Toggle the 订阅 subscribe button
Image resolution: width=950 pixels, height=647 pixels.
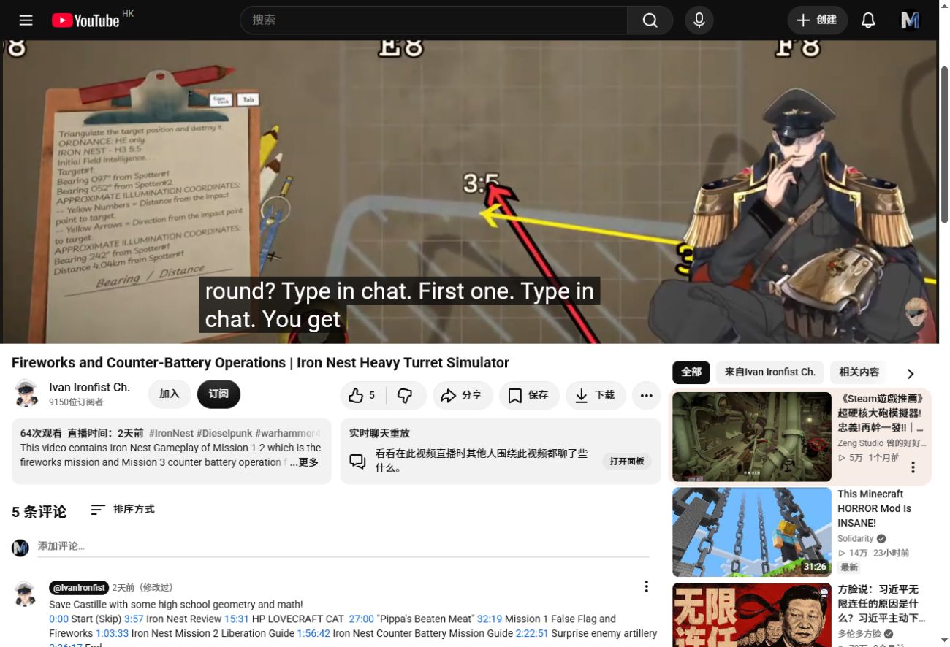pyautogui.click(x=218, y=394)
